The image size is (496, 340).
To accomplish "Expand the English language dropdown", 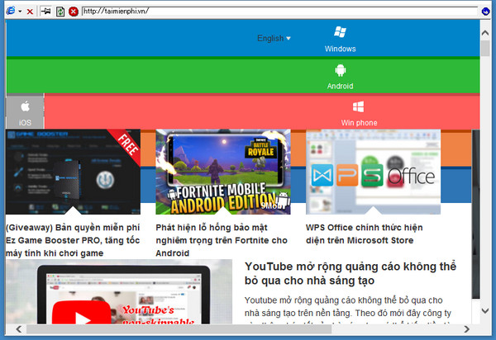I will pos(274,38).
